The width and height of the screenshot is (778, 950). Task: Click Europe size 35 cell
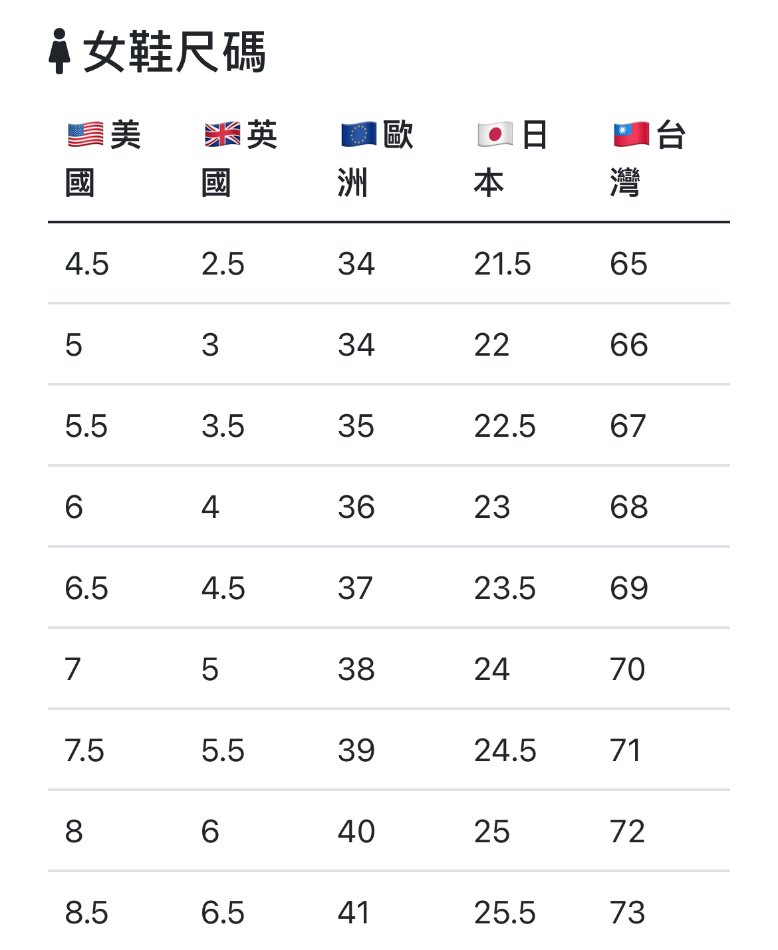tap(356, 426)
